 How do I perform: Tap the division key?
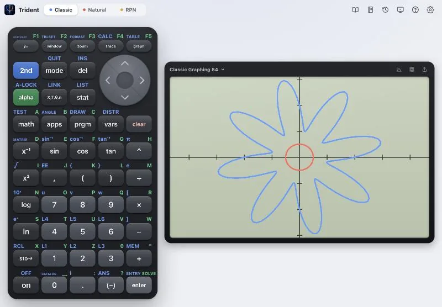[139, 178]
